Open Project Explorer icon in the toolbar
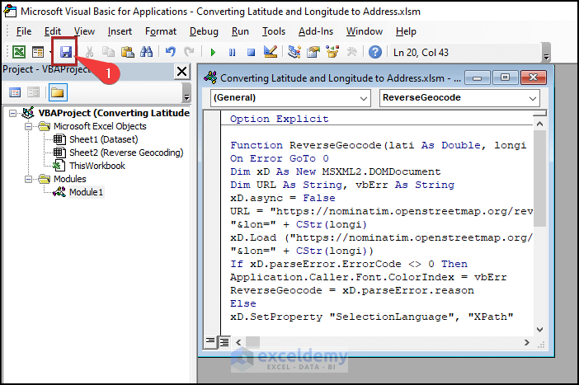This screenshot has width=579, height=385. point(294,52)
